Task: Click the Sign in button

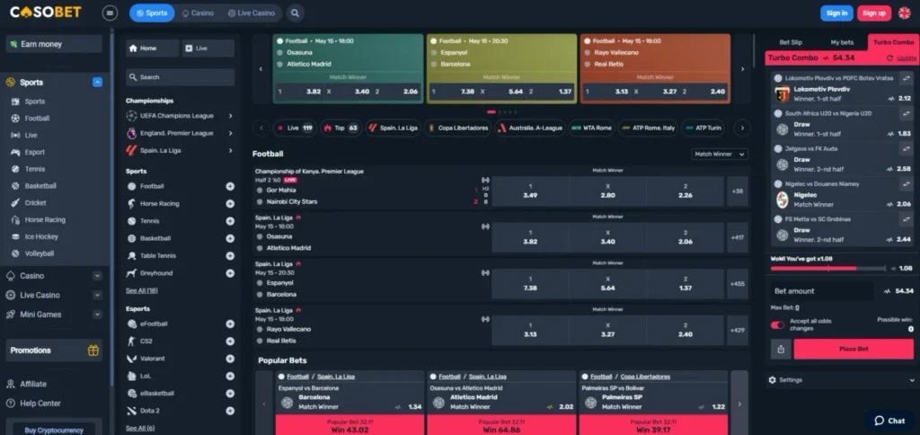Action: point(836,13)
